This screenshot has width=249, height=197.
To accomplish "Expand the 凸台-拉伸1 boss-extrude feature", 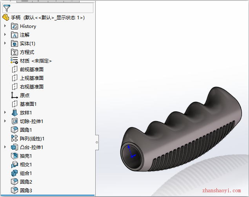I will point(5,147).
